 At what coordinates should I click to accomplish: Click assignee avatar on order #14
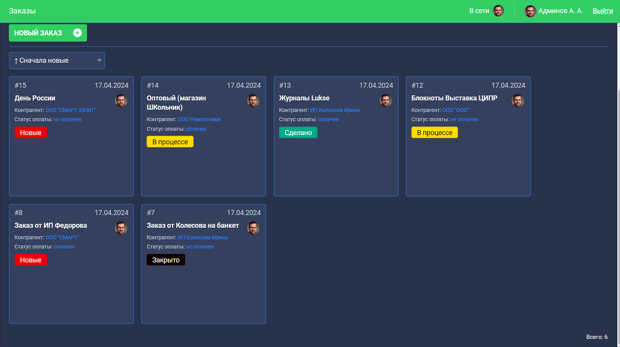[253, 101]
